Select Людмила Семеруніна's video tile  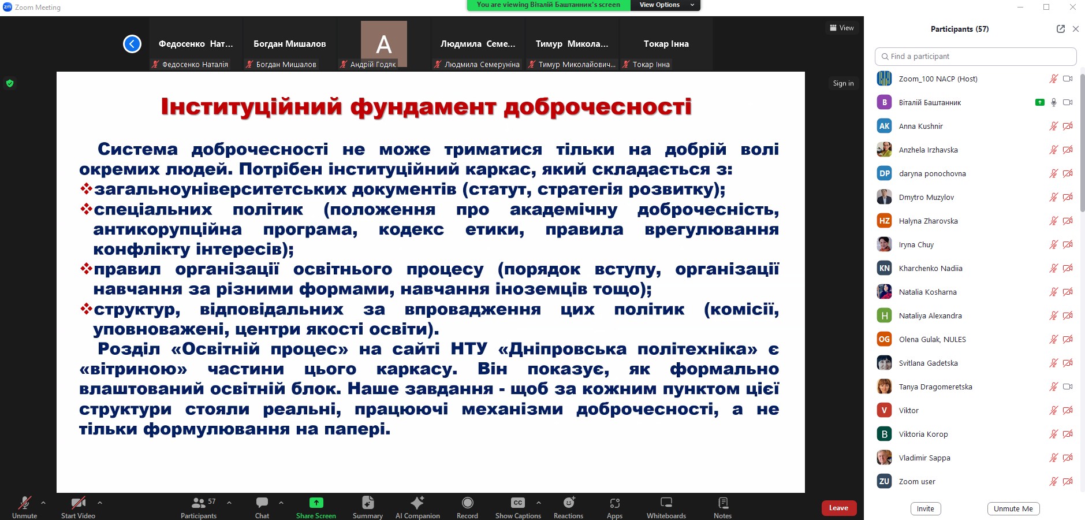pos(478,44)
